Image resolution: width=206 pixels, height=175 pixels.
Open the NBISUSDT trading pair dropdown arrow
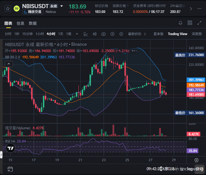click(61, 6)
